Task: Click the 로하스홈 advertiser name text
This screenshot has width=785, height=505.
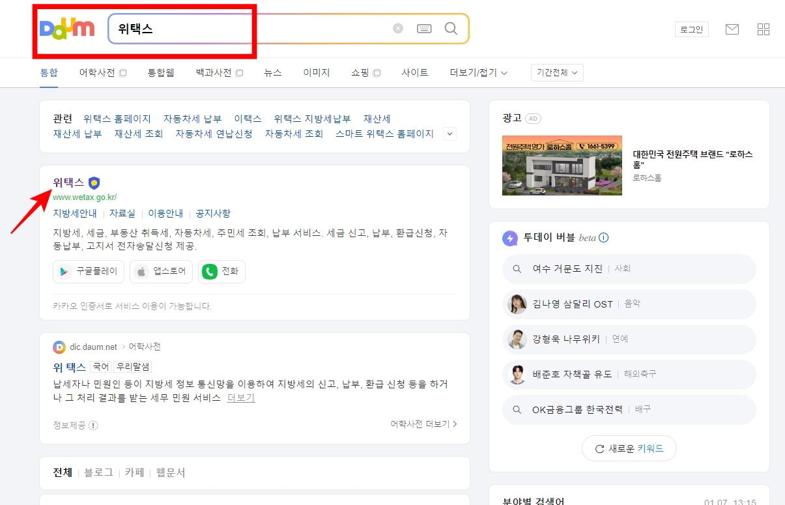Action: point(647,178)
